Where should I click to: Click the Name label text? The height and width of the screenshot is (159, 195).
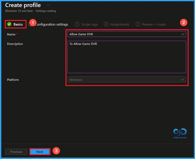(x=11, y=34)
